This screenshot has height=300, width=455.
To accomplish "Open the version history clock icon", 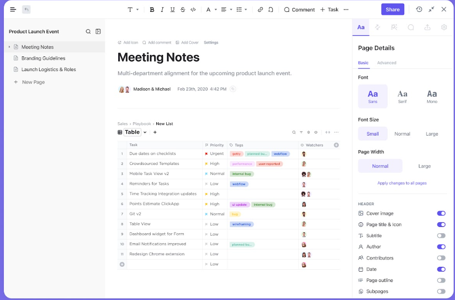I will pos(419,9).
